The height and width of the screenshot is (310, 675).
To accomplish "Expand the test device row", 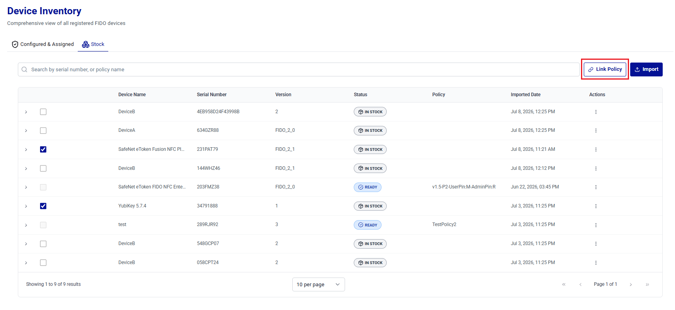I will [26, 225].
